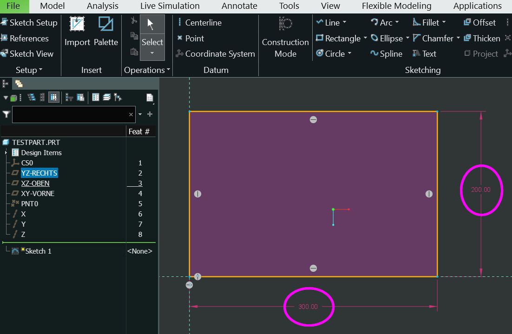Click the Thicken tool
512x334 pixels.
(481, 39)
